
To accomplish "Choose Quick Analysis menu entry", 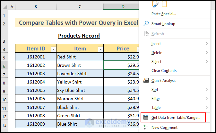I will 164,81.
